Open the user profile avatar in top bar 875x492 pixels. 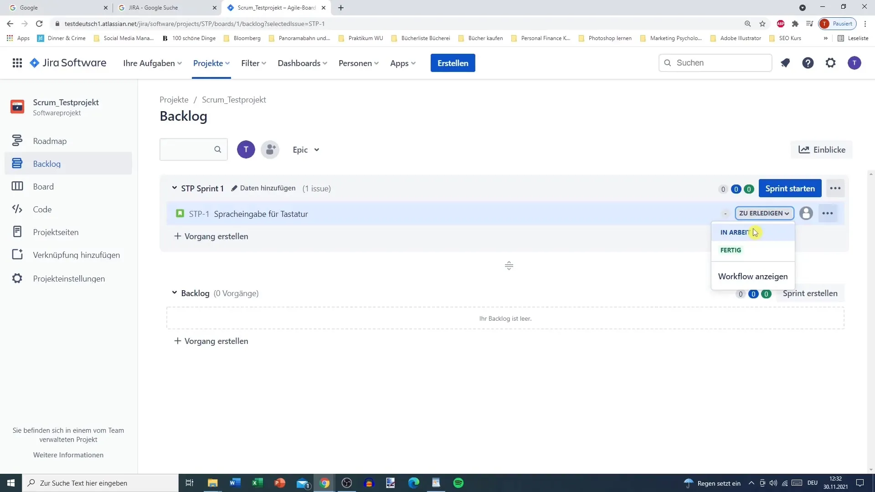point(854,63)
